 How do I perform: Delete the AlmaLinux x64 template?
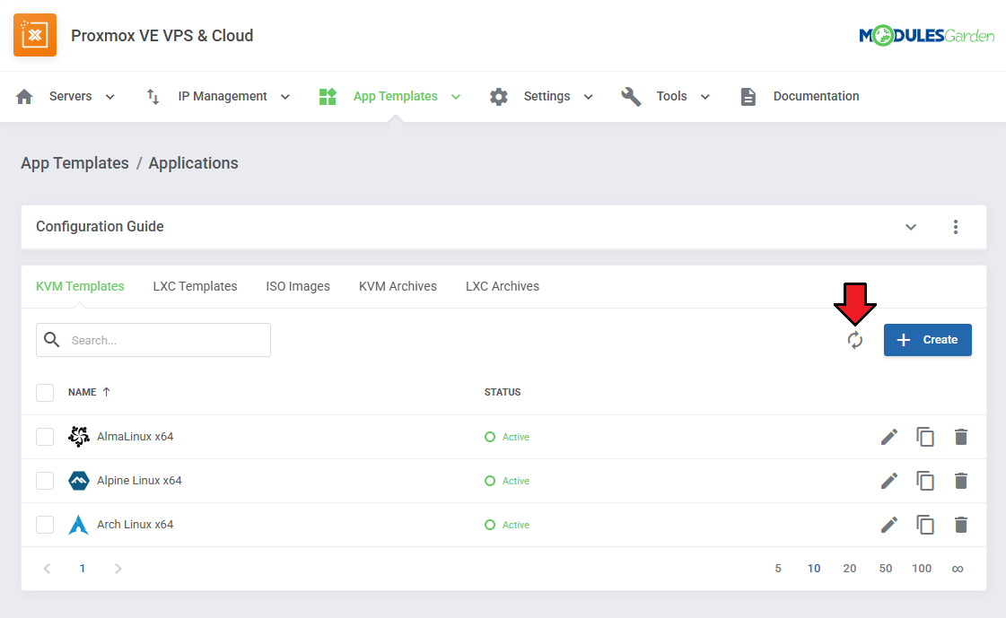[x=960, y=437]
